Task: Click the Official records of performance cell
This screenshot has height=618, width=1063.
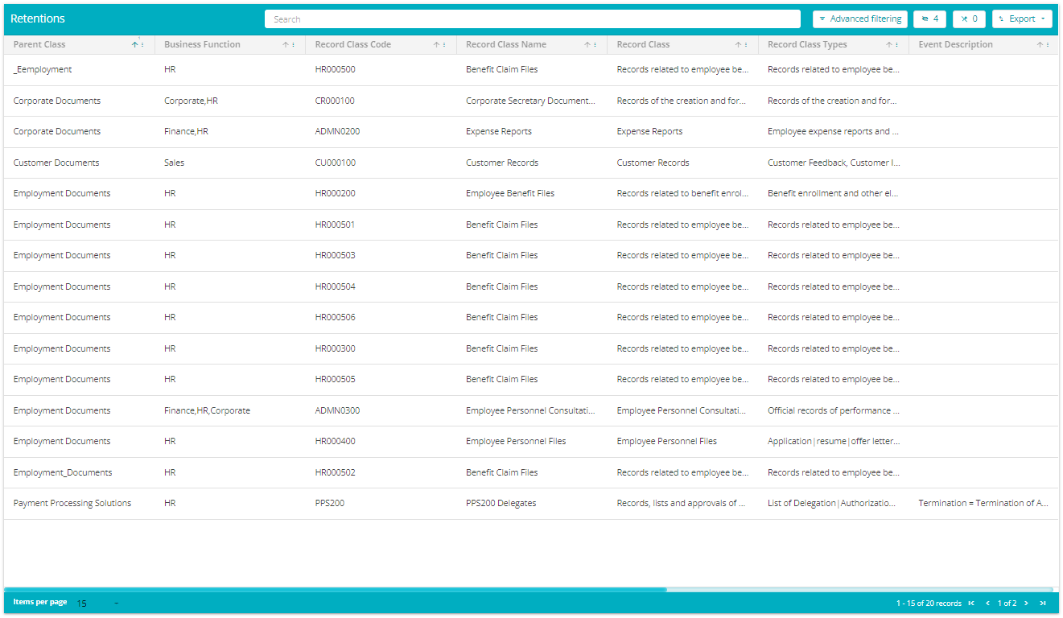Action: coord(834,411)
